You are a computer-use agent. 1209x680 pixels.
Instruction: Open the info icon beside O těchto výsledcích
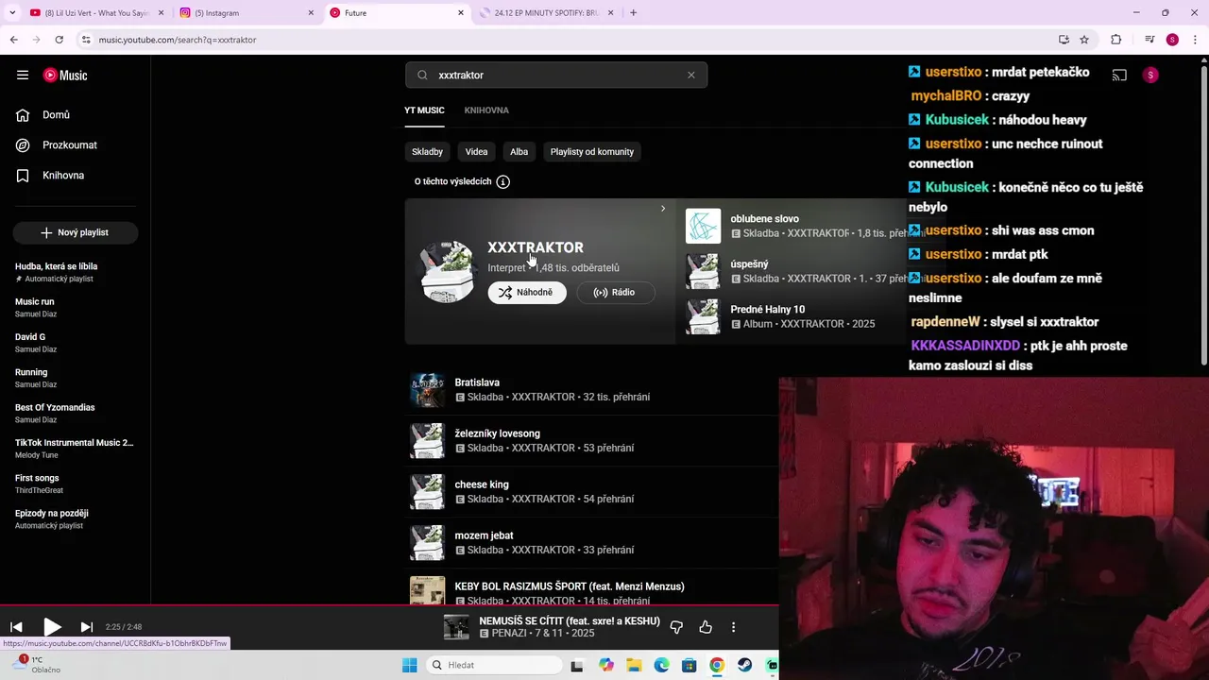[503, 181]
